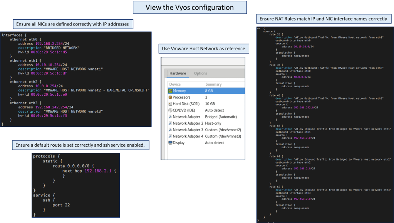Select the Hardware tab
Screen dimensions: 394x223
(178, 73)
